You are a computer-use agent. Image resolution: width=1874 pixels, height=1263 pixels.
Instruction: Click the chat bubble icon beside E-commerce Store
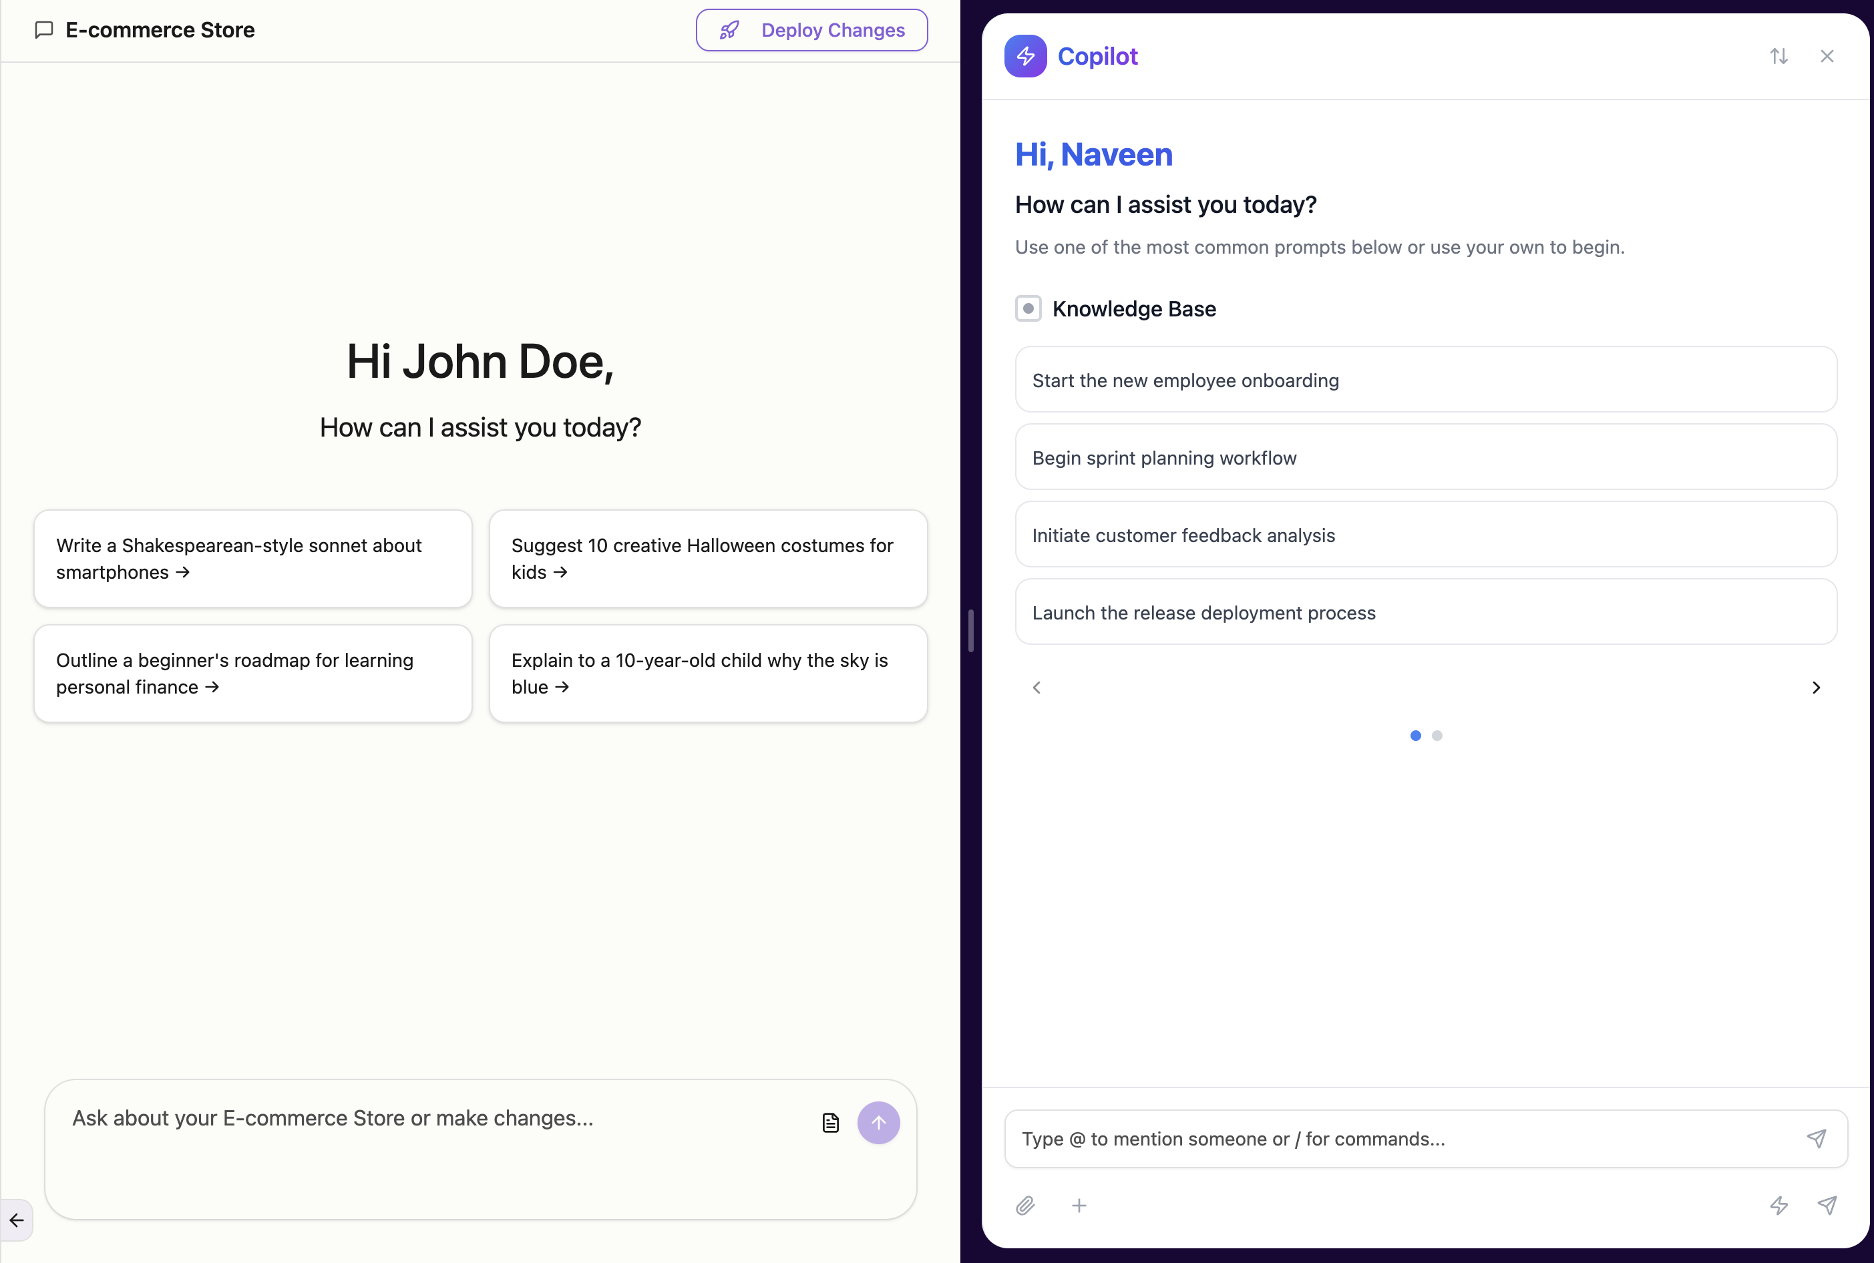coord(44,30)
